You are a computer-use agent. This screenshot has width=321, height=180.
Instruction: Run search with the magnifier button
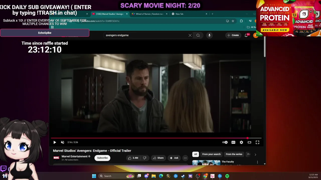pos(198,35)
